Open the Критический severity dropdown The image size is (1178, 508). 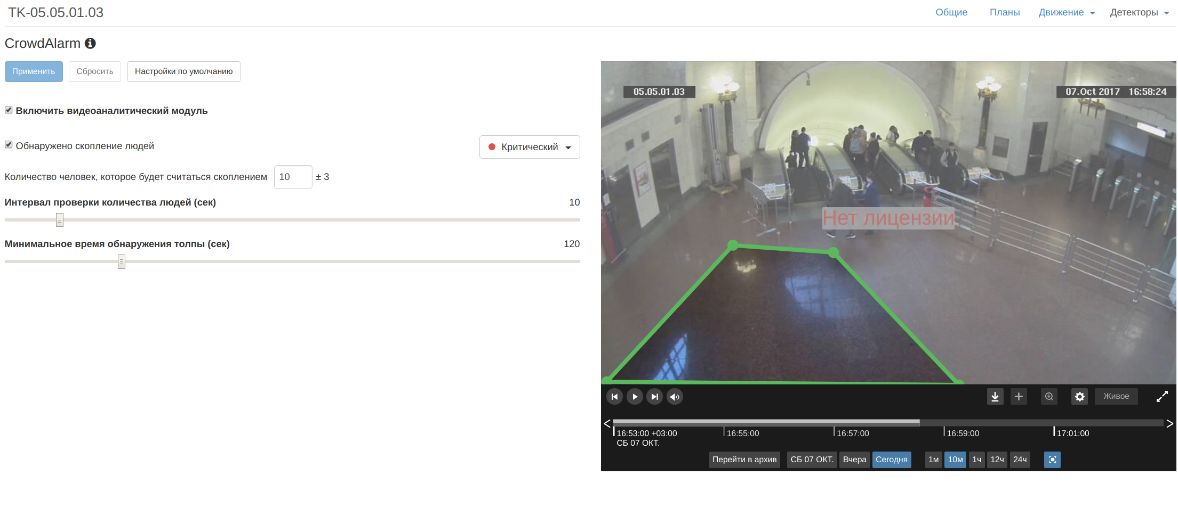point(530,147)
